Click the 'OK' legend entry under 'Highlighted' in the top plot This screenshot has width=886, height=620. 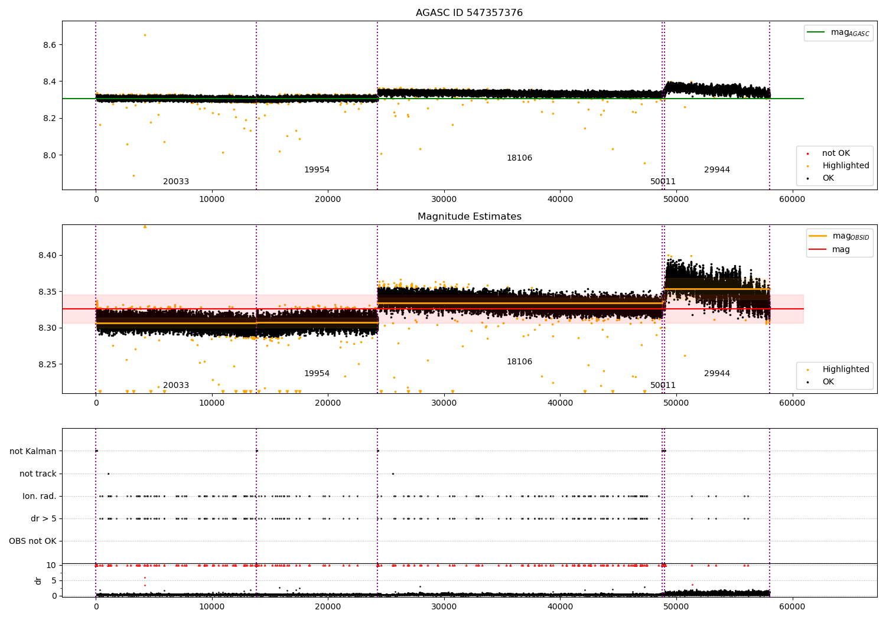point(828,178)
